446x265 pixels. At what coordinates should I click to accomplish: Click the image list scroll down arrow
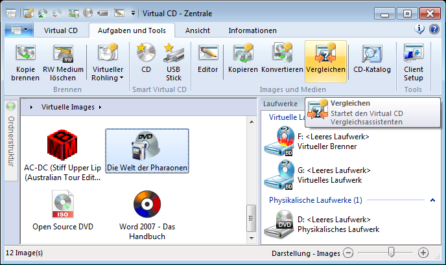click(252, 238)
